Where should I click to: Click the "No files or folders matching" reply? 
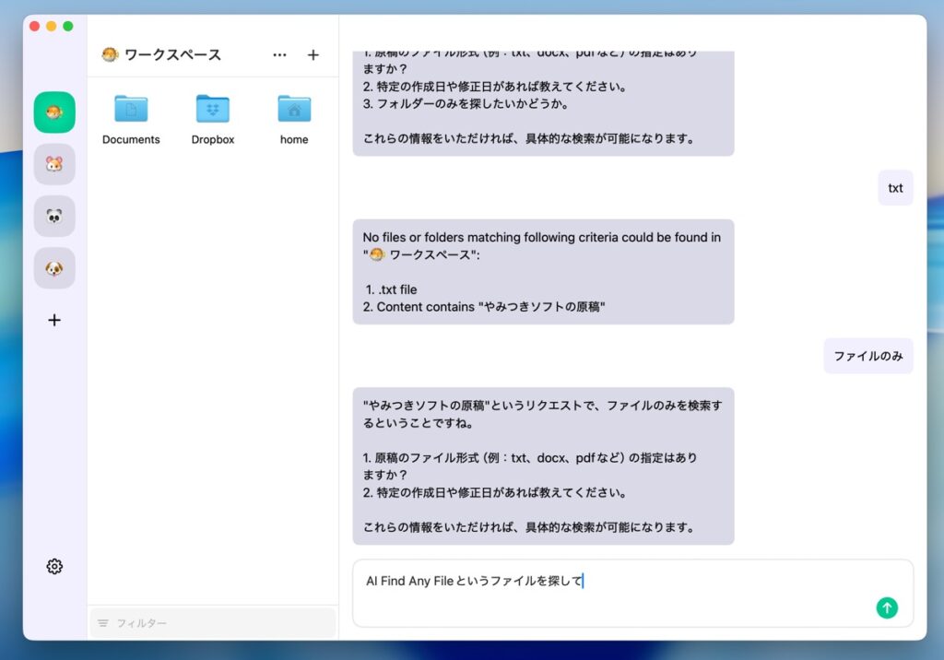[x=543, y=272]
